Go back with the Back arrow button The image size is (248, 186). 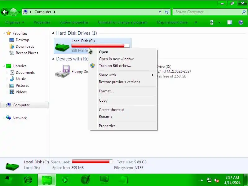point(5,12)
